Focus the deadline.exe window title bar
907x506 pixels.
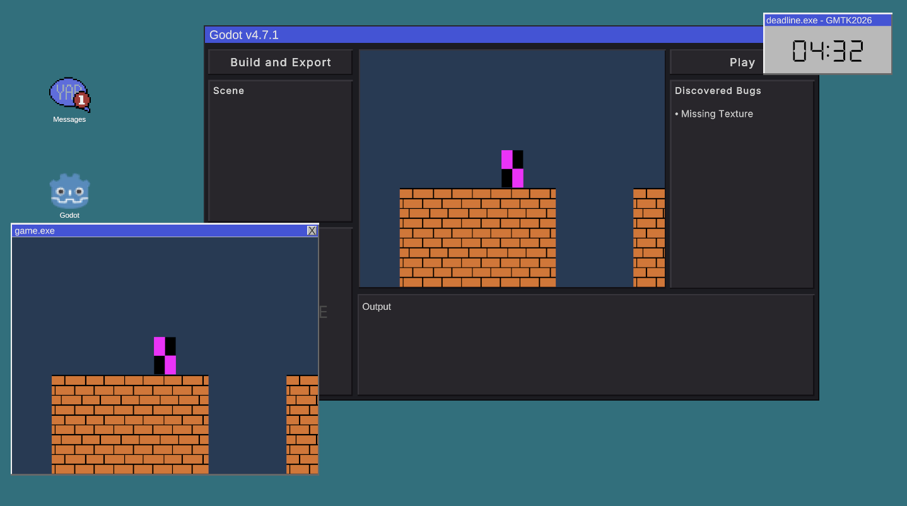tap(828, 20)
